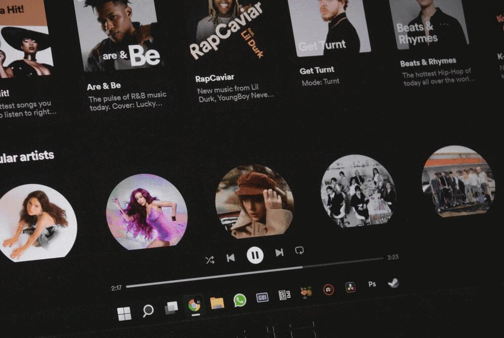504x338 pixels.
Task: Toggle repeat mode
Action: [x=299, y=250]
